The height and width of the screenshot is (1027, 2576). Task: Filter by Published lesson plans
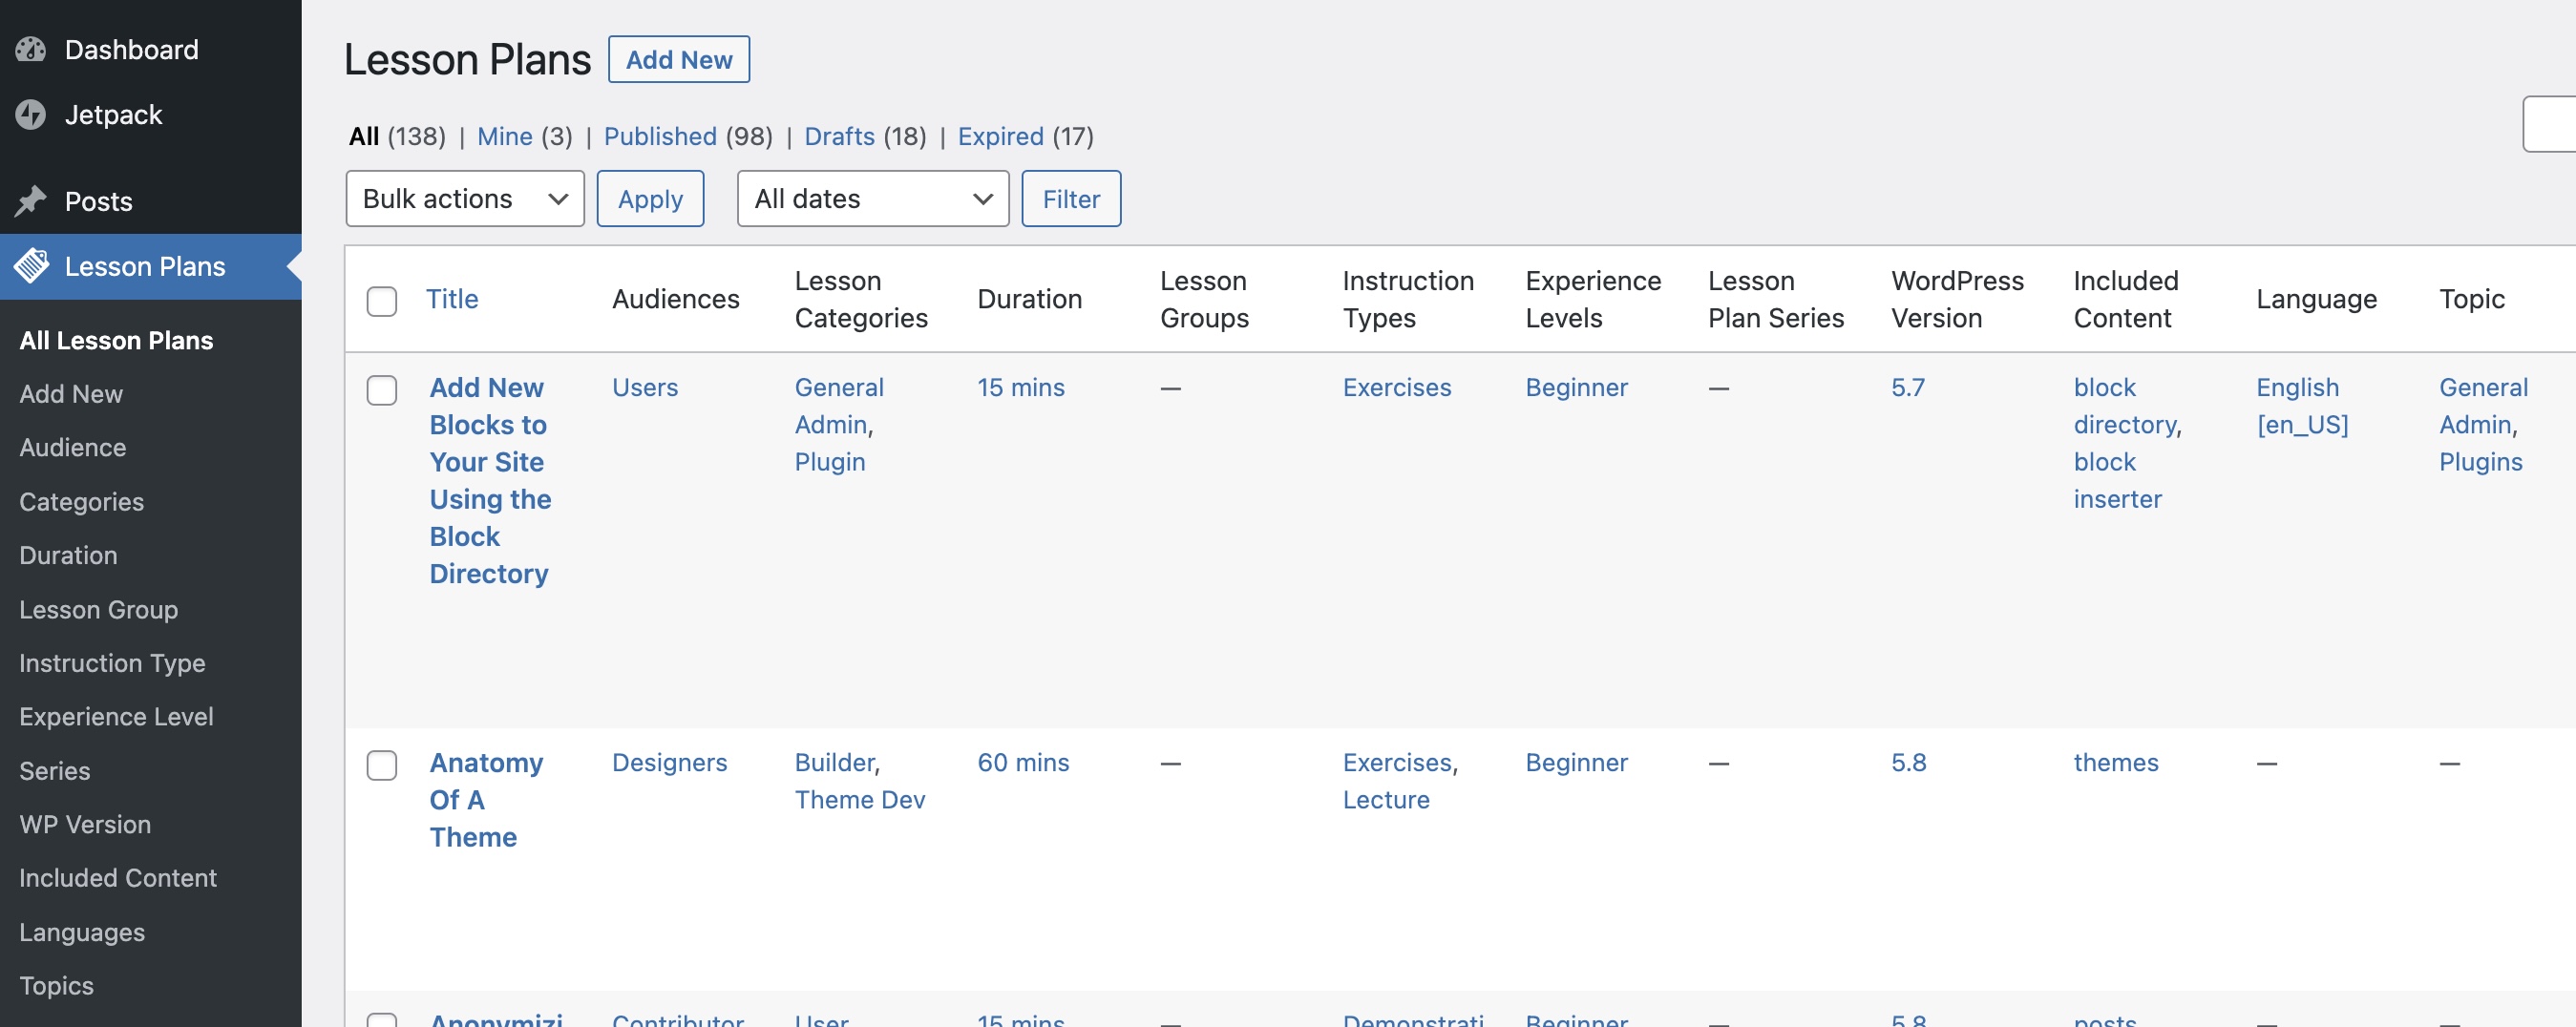(x=660, y=136)
